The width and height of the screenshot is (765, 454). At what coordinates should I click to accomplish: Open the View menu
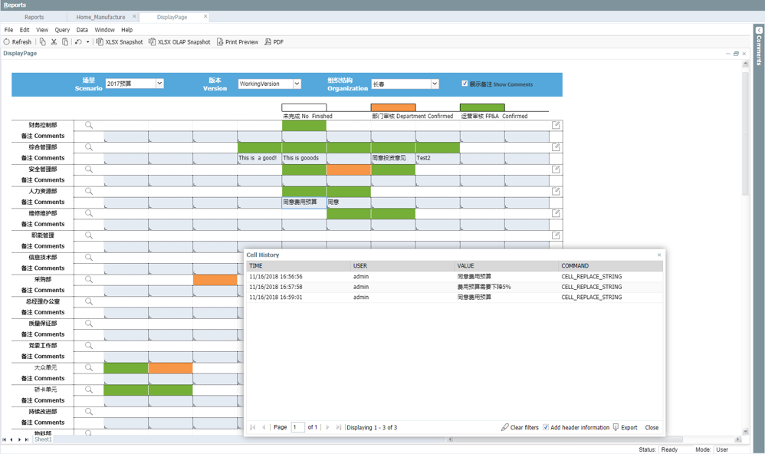42,30
